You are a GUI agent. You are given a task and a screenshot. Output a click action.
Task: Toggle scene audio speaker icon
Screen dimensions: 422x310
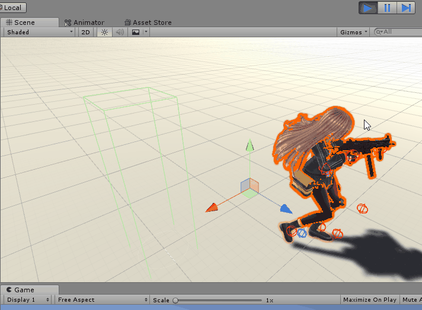click(x=120, y=32)
